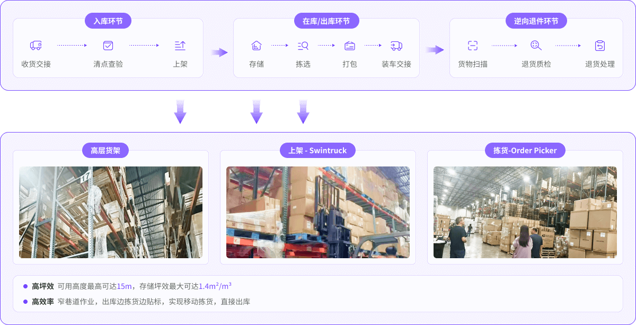Open the Order Picker warehouse aisle photo
The image size is (636, 325).
point(525,212)
